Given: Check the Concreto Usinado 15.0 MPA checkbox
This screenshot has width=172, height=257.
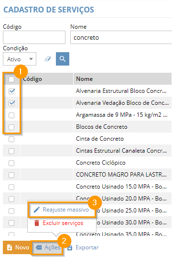Looking at the screenshot, I should click(11, 187).
